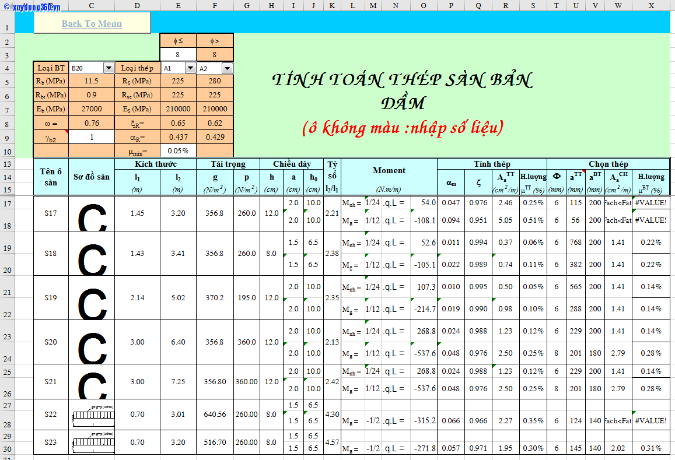Select the slab diagram image for S18
Screen dimensions: 675x460
pos(92,254)
